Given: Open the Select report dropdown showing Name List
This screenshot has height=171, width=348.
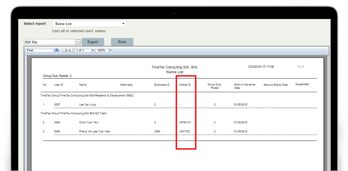Looking at the screenshot, I should click(89, 24).
